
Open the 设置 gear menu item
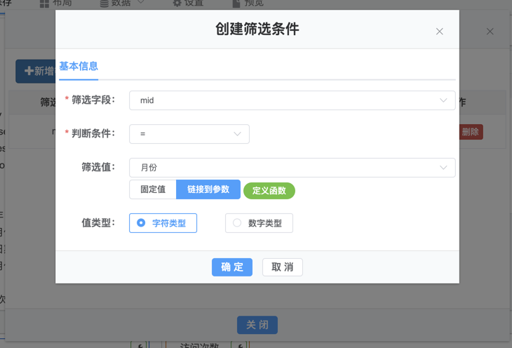[x=187, y=3]
